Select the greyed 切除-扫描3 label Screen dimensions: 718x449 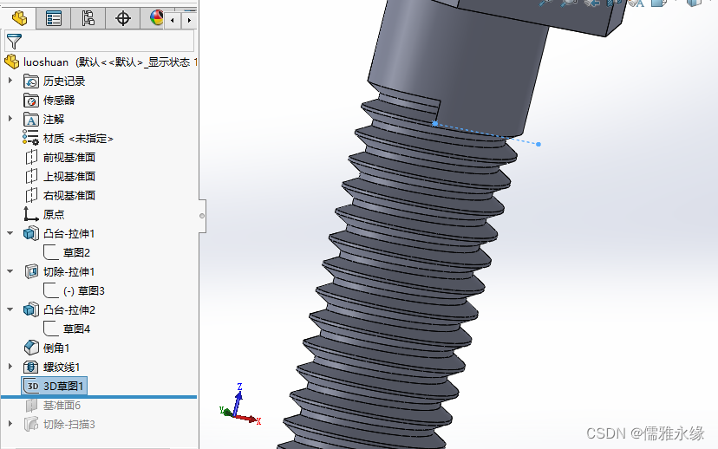tap(69, 425)
